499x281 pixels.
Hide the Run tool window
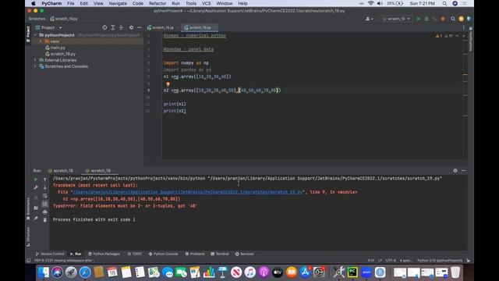click(x=463, y=171)
